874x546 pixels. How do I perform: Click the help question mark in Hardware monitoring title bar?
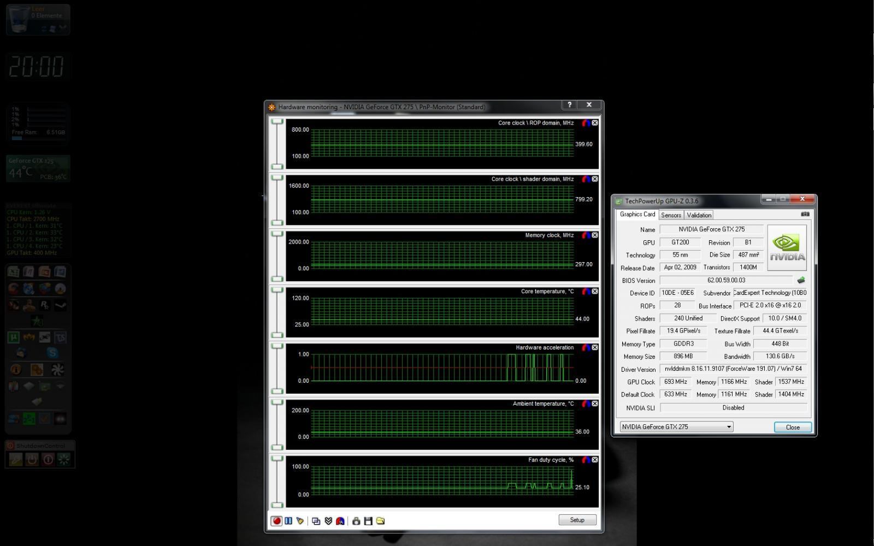(569, 105)
